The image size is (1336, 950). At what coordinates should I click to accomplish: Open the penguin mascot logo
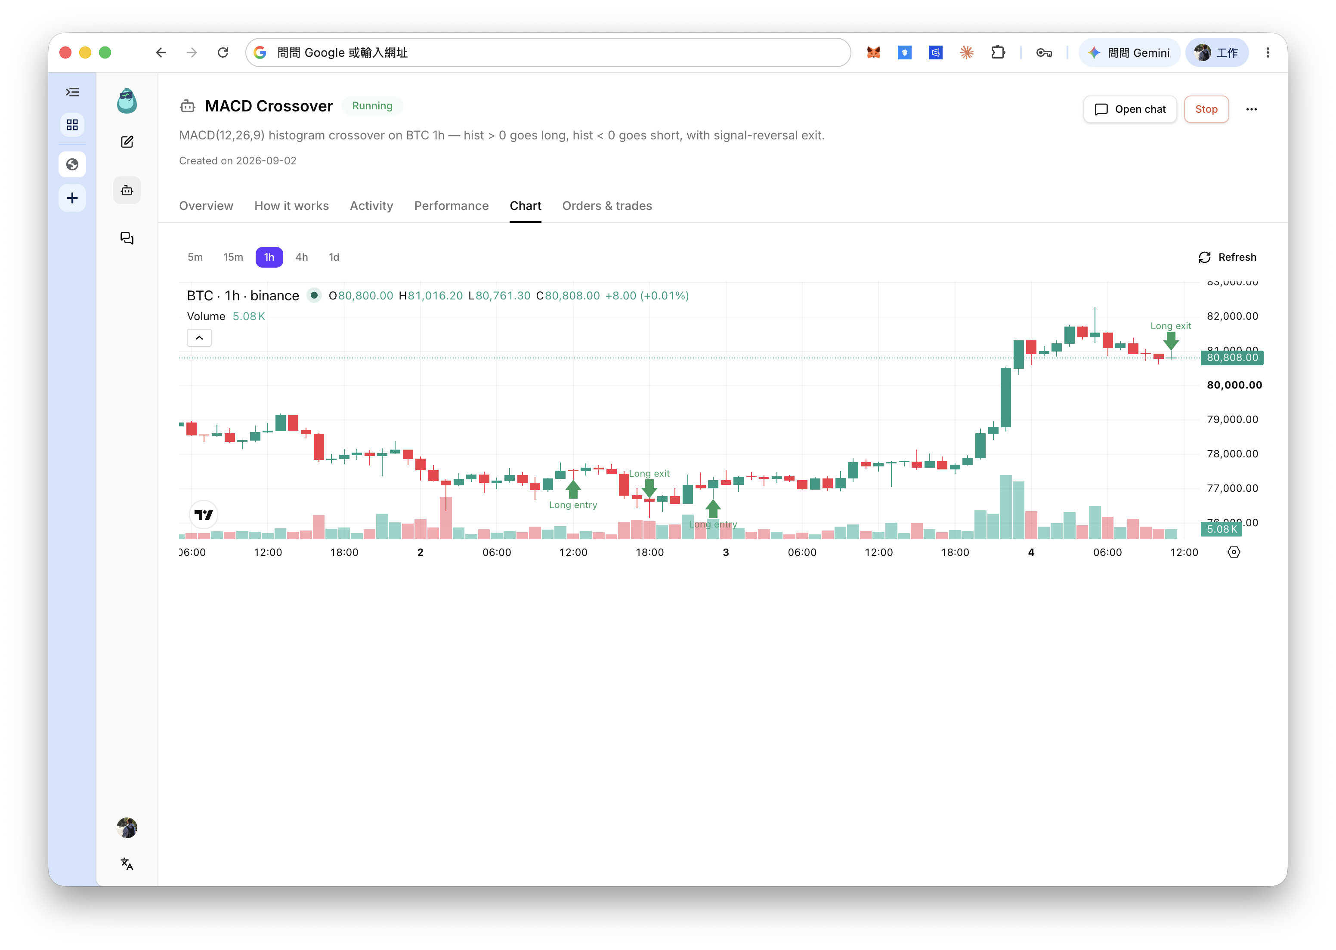point(127,101)
